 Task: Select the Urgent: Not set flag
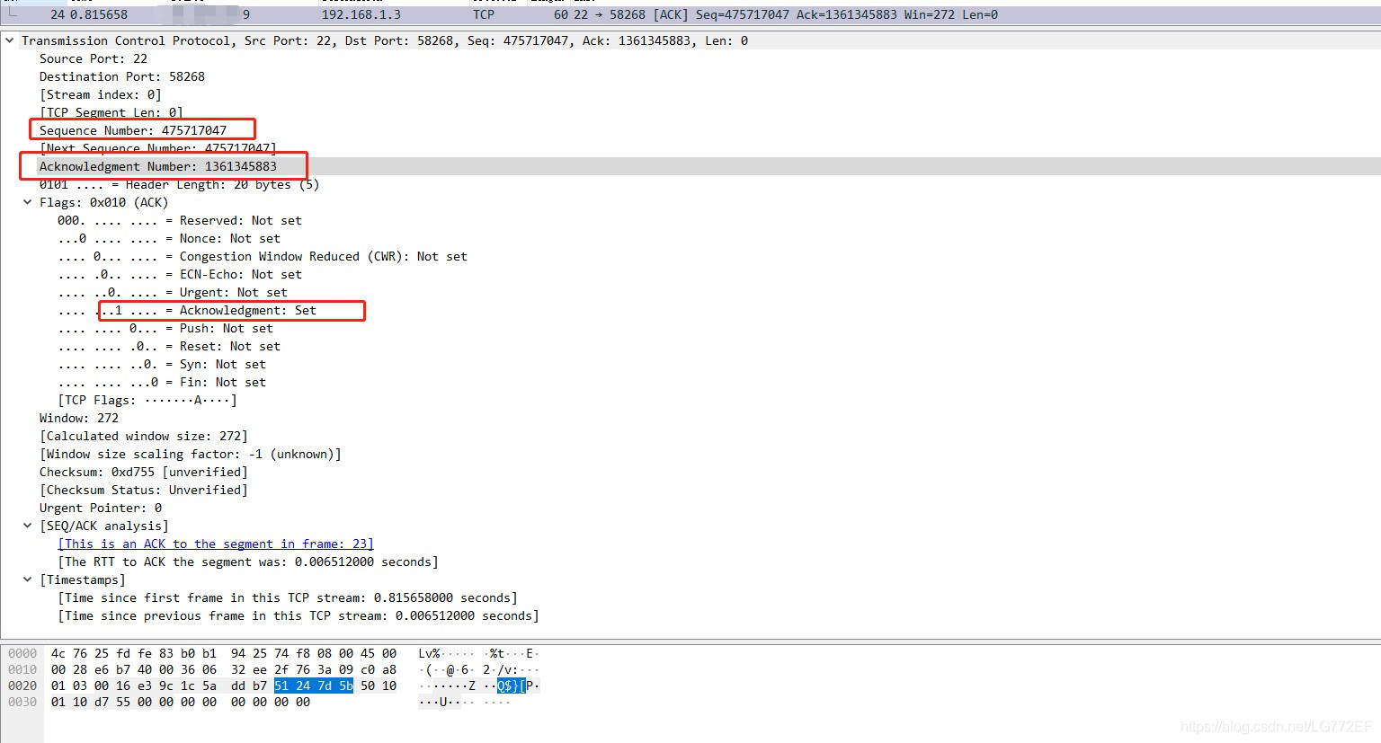[x=173, y=292]
